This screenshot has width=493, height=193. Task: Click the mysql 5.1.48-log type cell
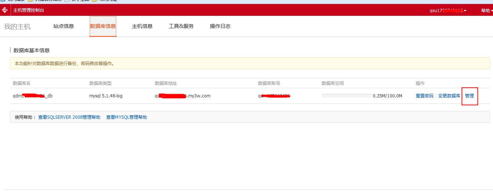[x=106, y=96]
